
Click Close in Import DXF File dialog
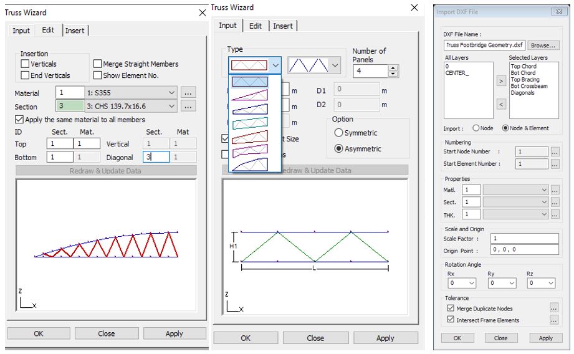[x=501, y=338]
